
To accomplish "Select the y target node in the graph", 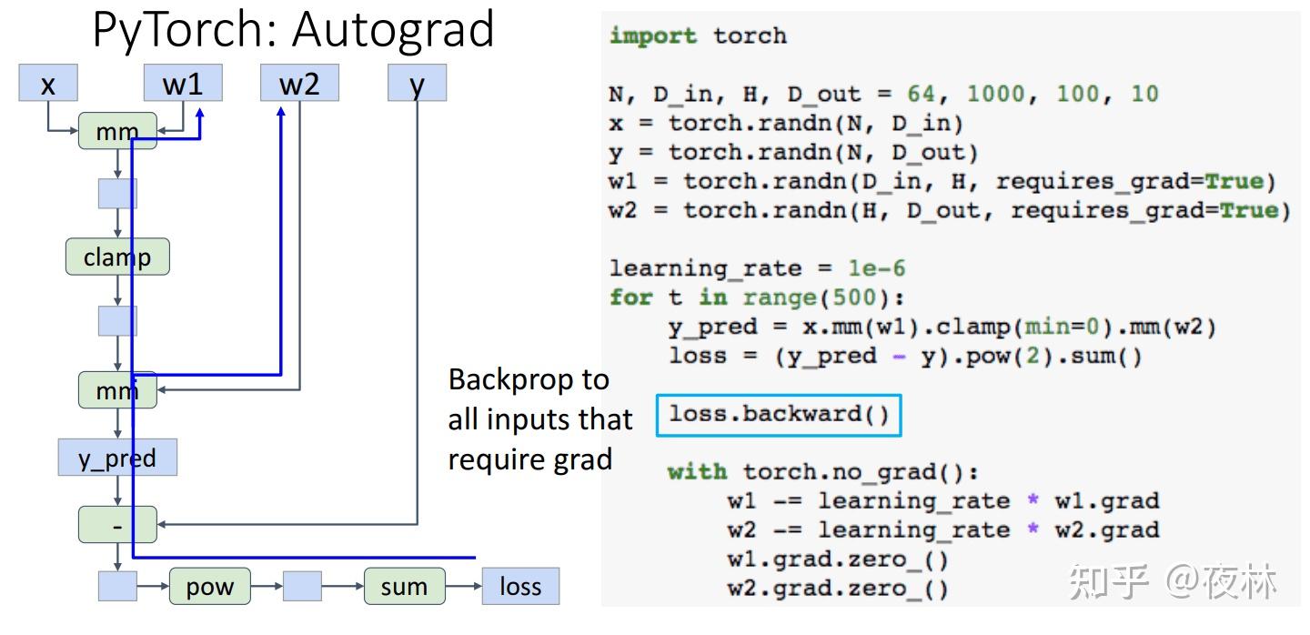I will pyautogui.click(x=417, y=84).
